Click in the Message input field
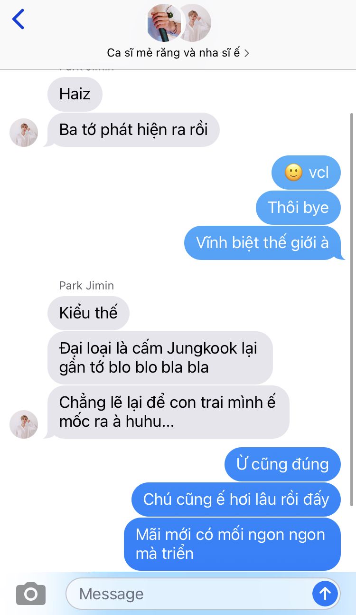The height and width of the screenshot is (615, 356). click(x=188, y=594)
